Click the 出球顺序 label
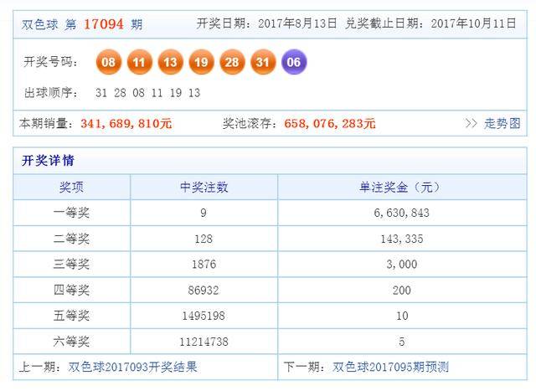 (x=50, y=93)
